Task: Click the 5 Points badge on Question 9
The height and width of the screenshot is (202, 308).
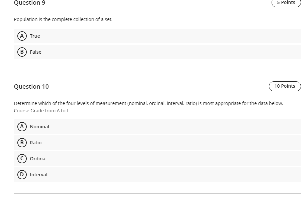Action: pos(286,3)
